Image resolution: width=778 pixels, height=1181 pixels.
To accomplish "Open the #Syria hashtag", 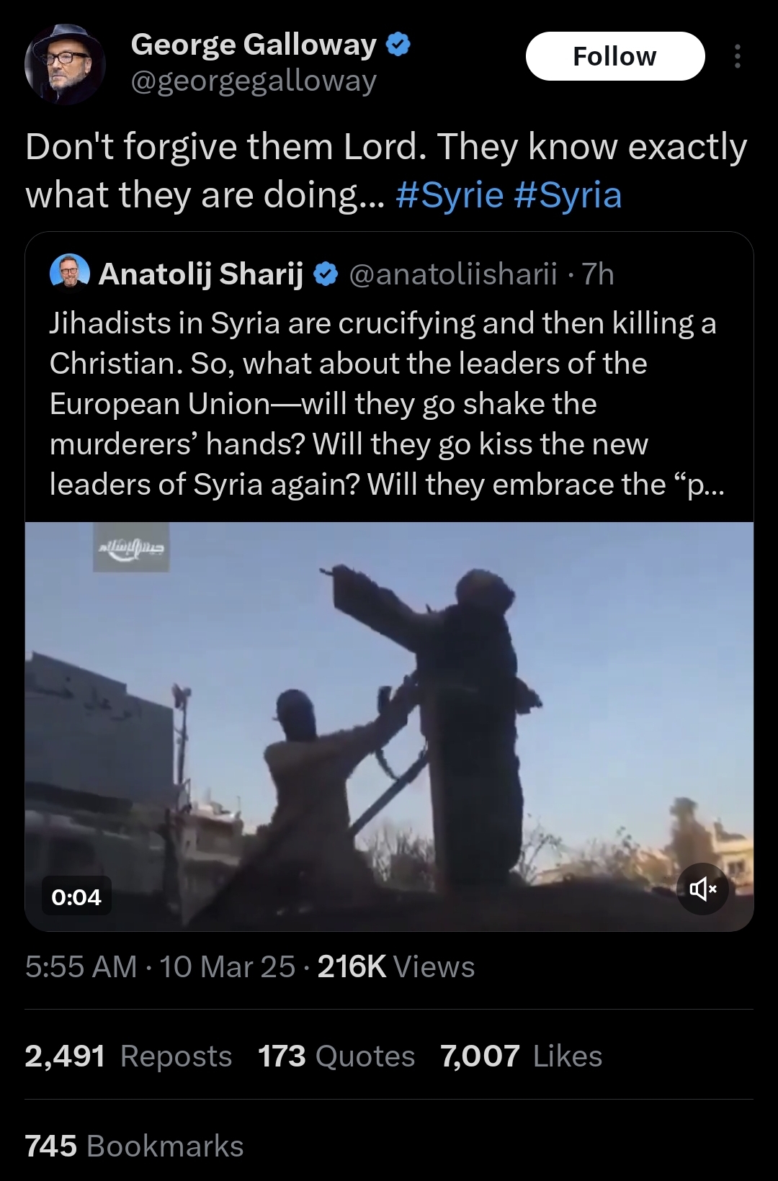I will tap(568, 195).
